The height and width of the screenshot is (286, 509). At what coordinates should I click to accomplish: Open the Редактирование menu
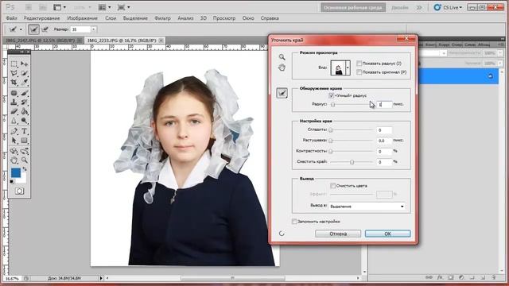(x=42, y=18)
